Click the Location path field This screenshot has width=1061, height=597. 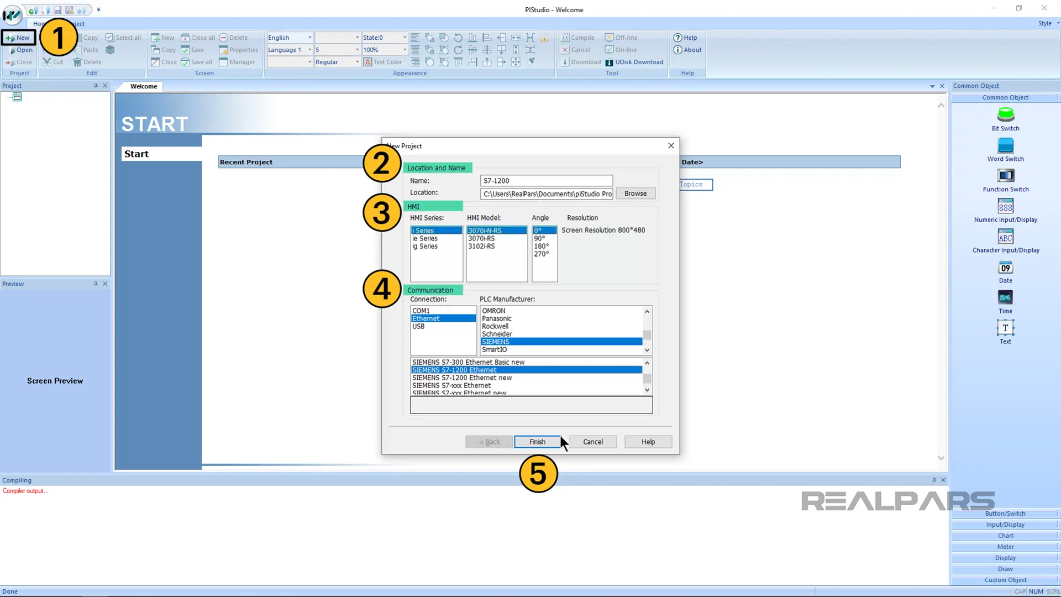coord(547,194)
